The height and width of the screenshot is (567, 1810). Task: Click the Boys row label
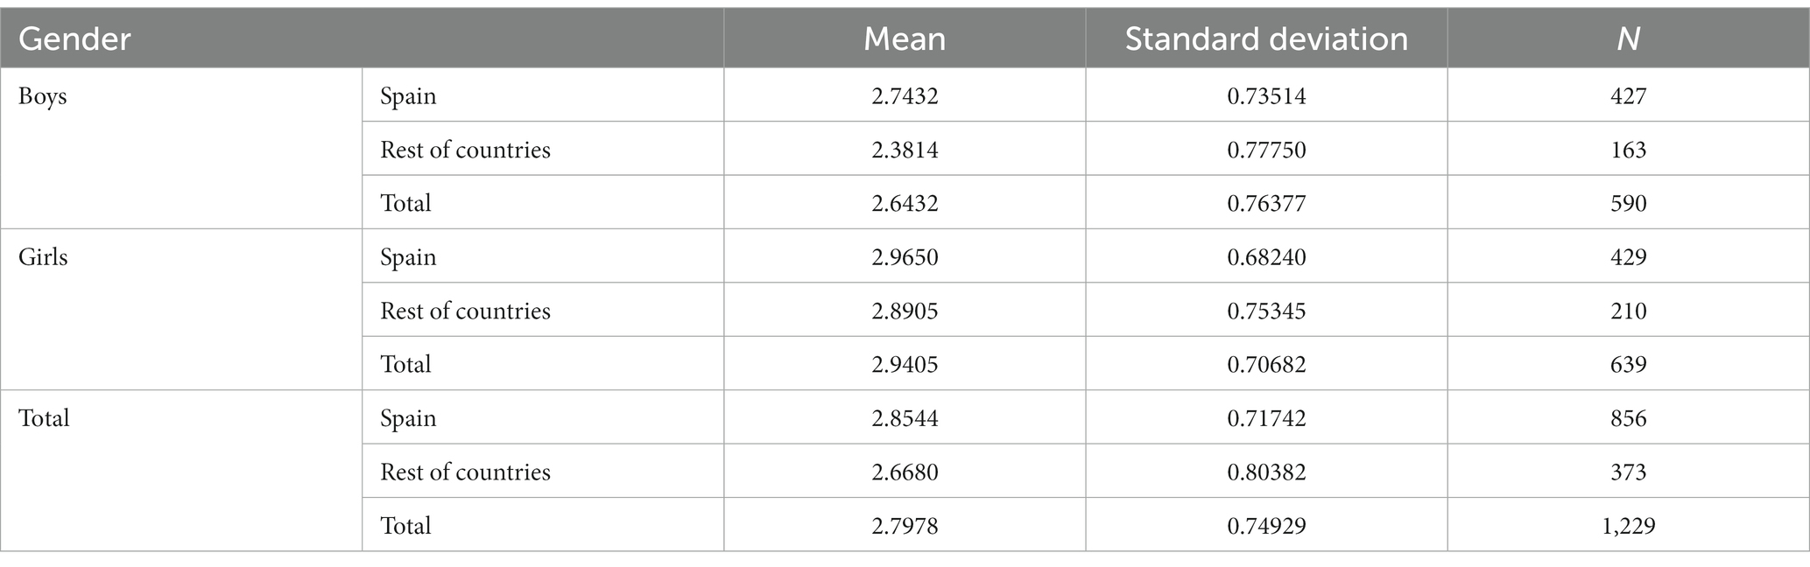click(43, 95)
